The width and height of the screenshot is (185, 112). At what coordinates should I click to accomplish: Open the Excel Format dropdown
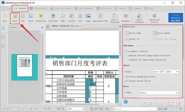coord(166,71)
